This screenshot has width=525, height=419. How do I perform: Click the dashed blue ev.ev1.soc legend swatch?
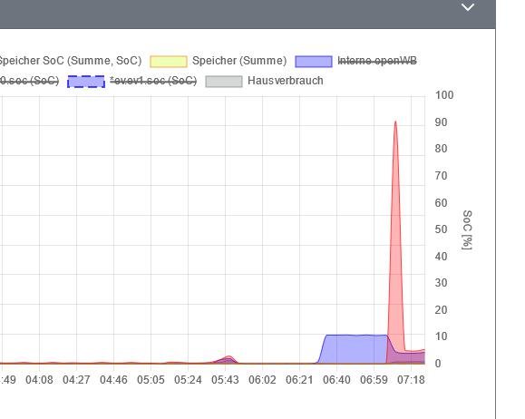tap(86, 82)
